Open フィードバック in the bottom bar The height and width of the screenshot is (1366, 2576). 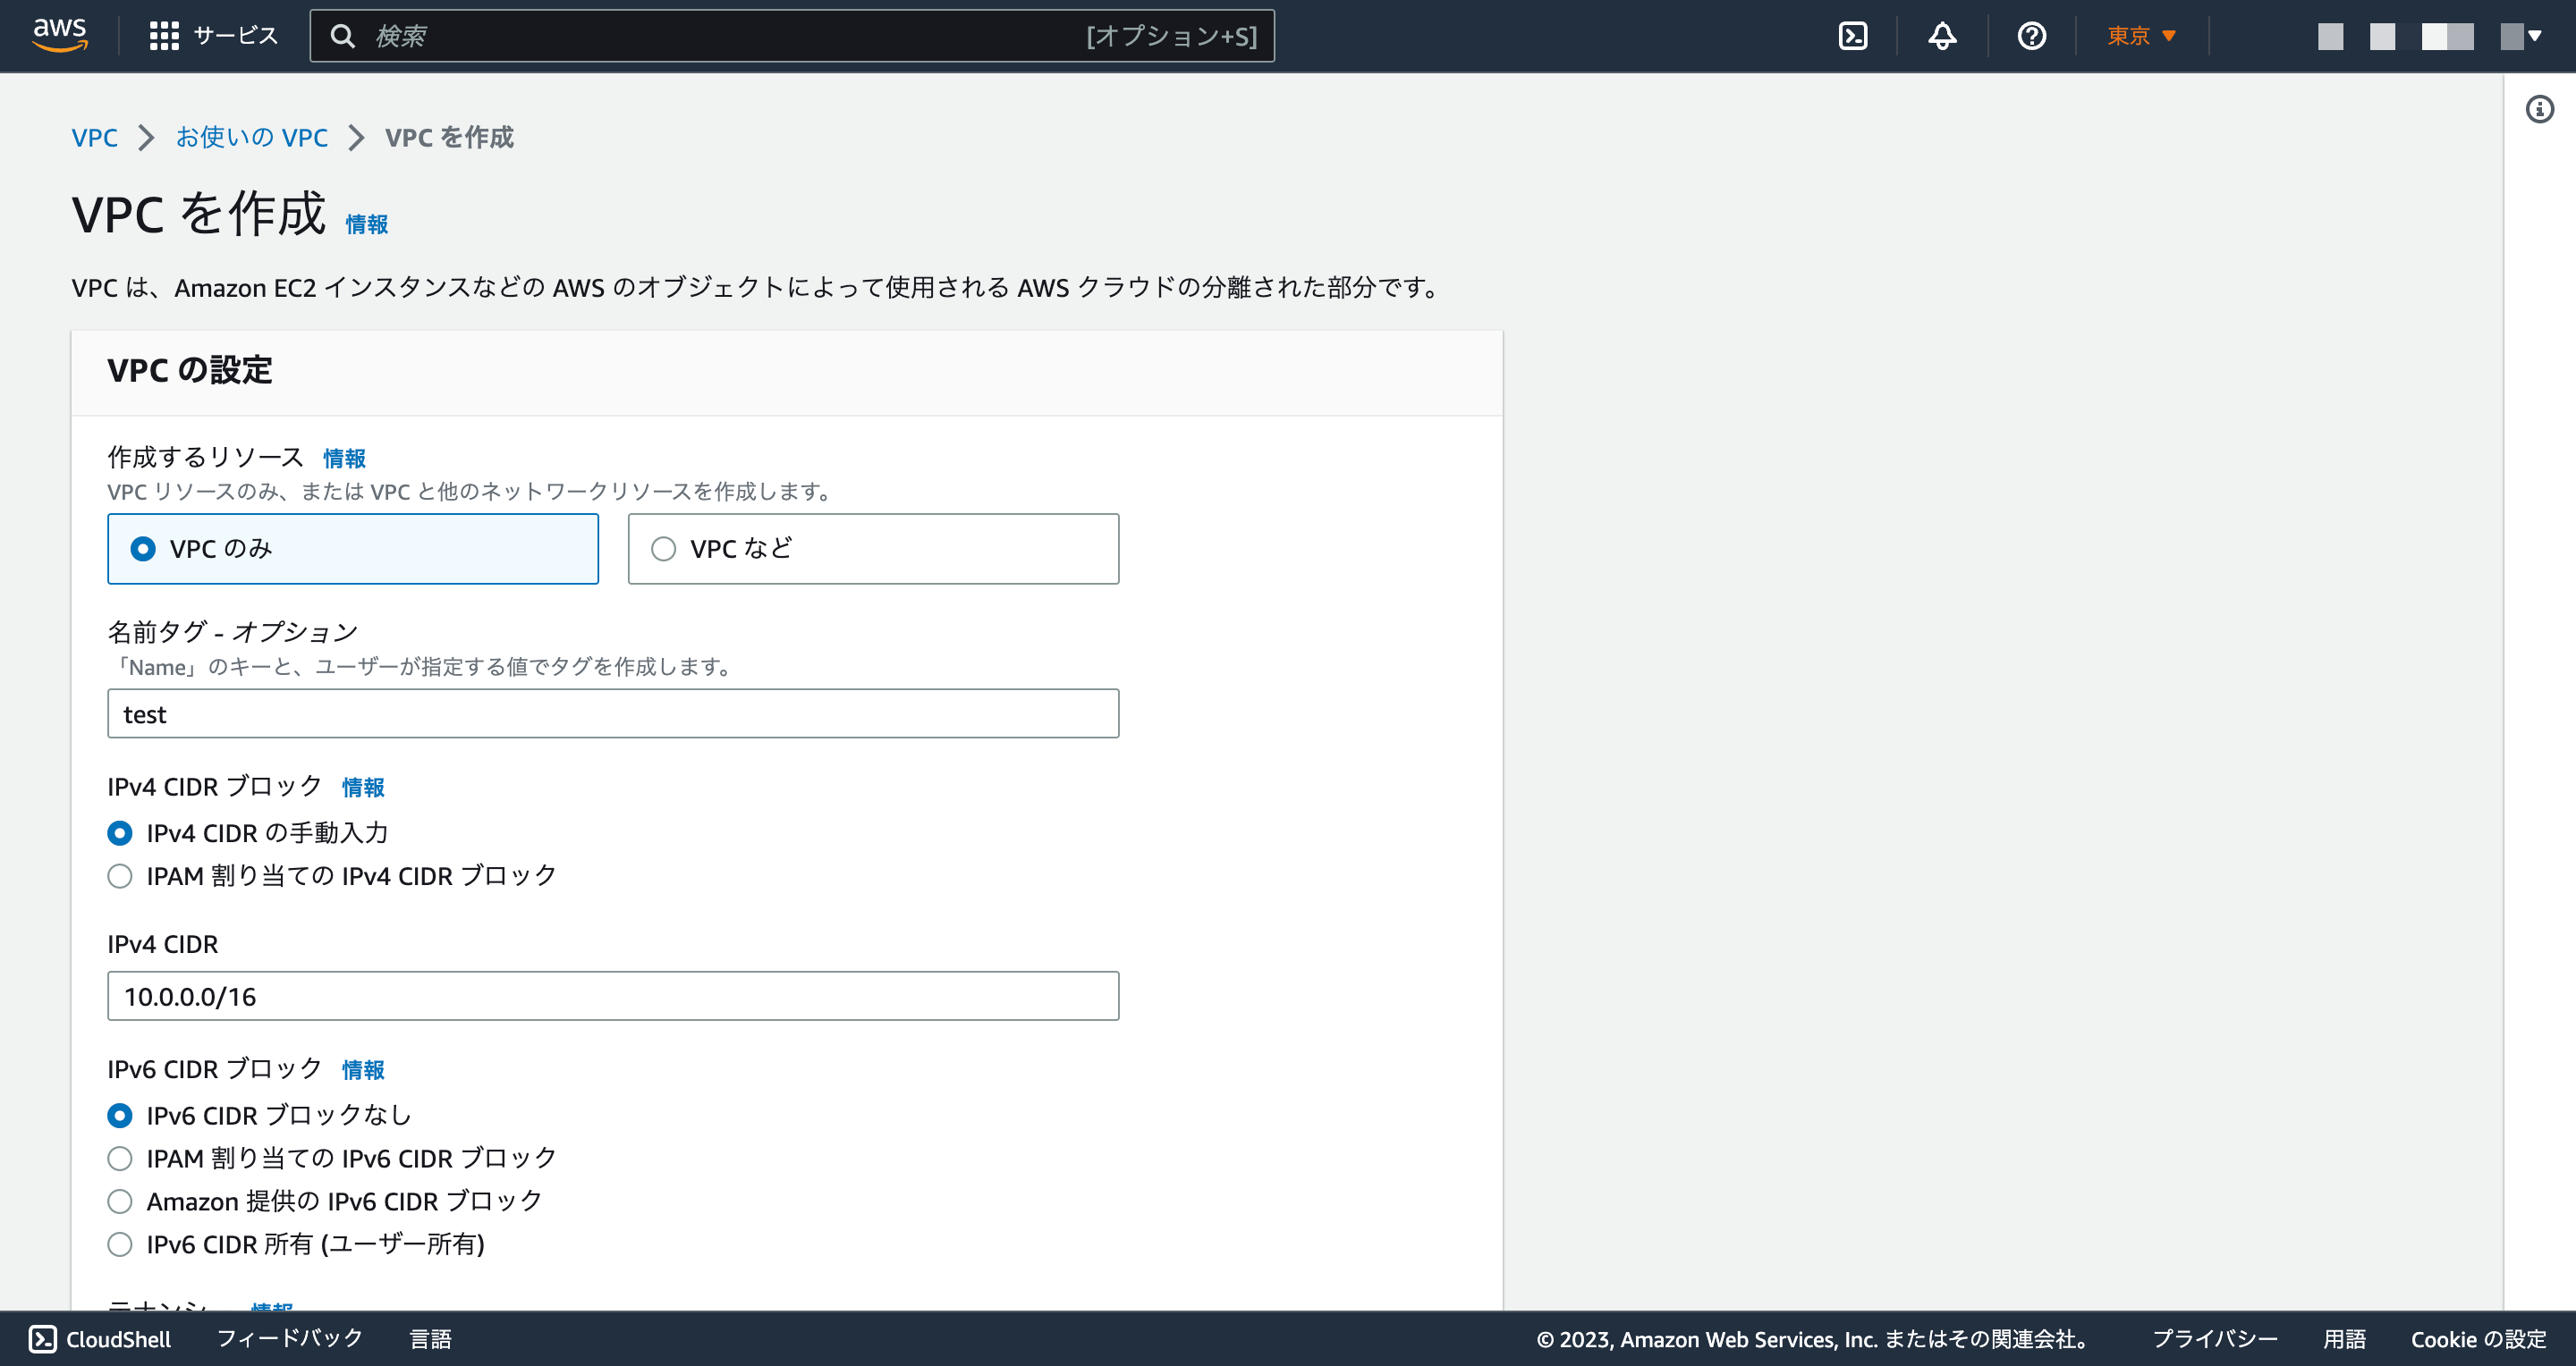[289, 1339]
